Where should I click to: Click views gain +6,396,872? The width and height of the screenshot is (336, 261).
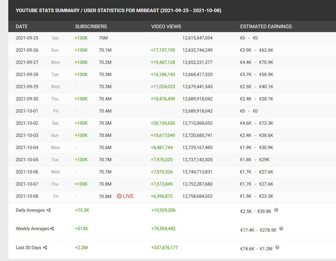point(162,196)
